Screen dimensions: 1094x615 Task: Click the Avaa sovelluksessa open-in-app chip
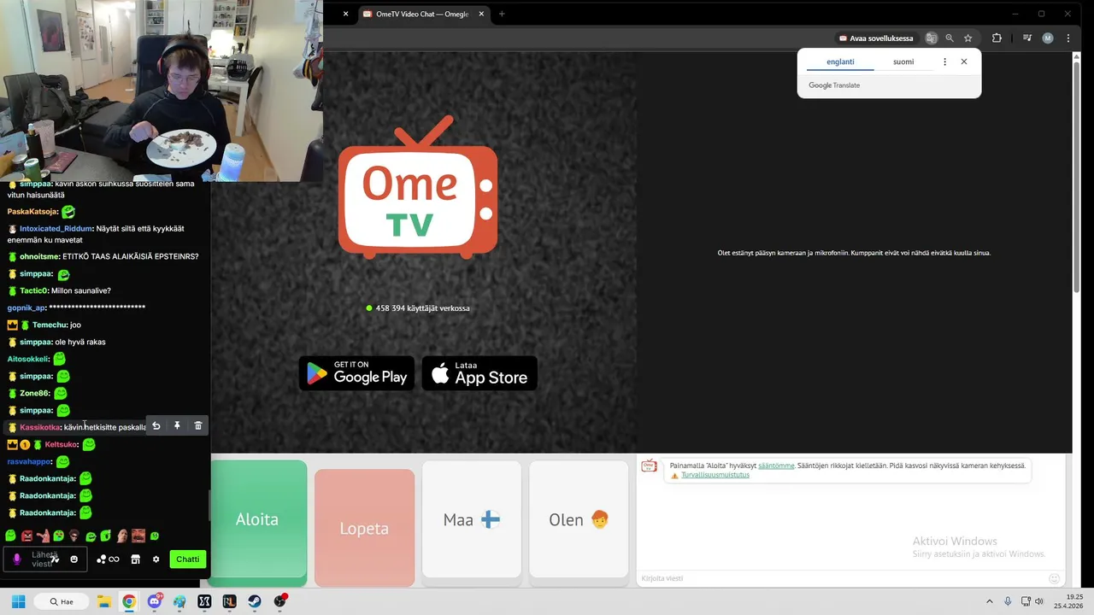click(876, 38)
